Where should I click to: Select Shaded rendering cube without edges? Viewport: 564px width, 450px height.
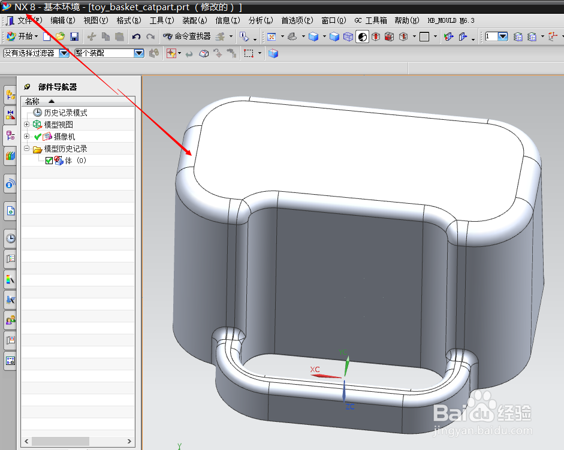334,37
